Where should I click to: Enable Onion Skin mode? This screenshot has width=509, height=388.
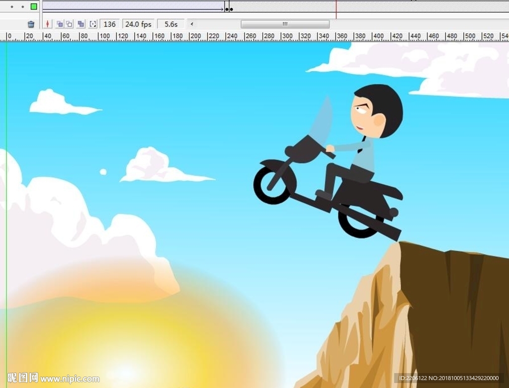click(60, 24)
